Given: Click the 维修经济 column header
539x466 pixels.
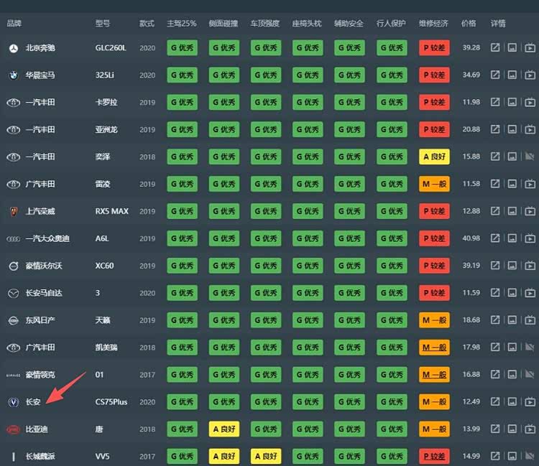Looking at the screenshot, I should (x=433, y=24).
